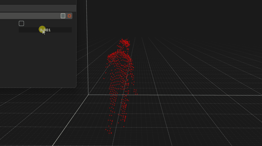The width and height of the screenshot is (262, 146).
Task: Click the 0.001 value input field
Action: 45,30
